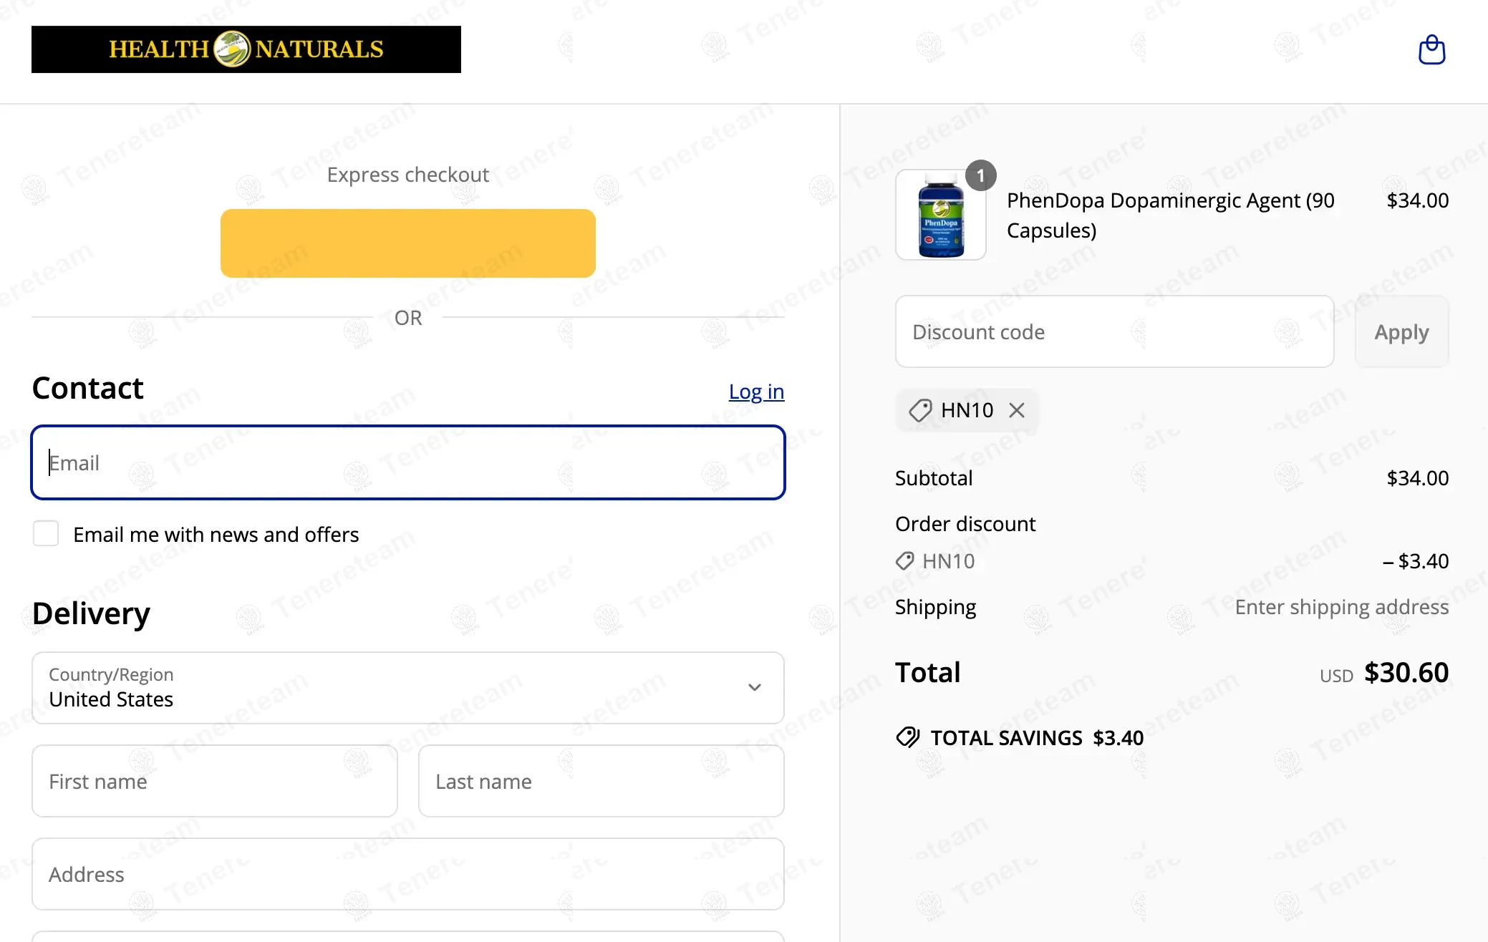
Task: Click the HN10 tag icon in chip
Action: 920,410
